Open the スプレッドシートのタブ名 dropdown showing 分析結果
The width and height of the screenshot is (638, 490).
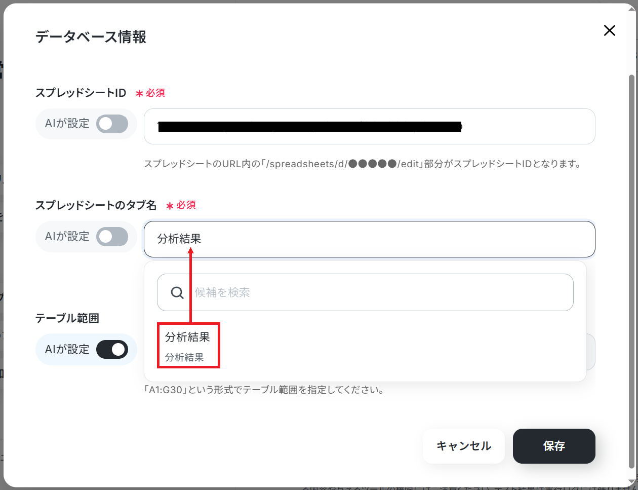370,239
